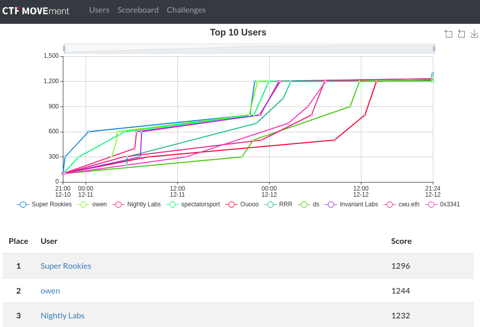Open the Challenges page
The image size is (480, 327).
point(186,10)
